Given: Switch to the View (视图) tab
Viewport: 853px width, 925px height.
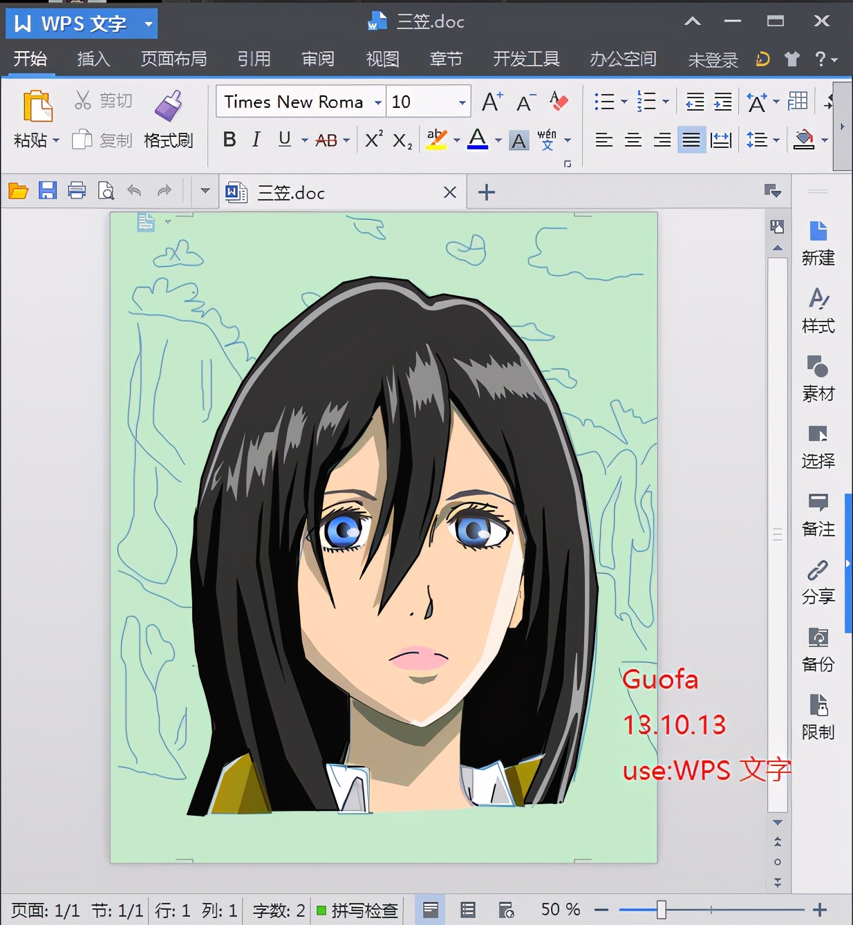Looking at the screenshot, I should tap(382, 59).
